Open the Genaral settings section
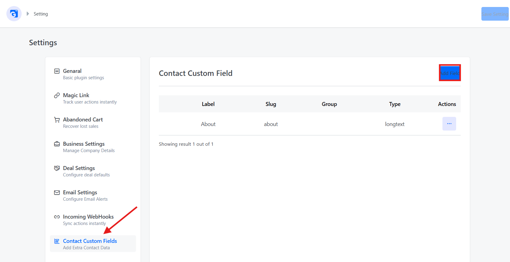The width and height of the screenshot is (510, 262). tap(93, 74)
